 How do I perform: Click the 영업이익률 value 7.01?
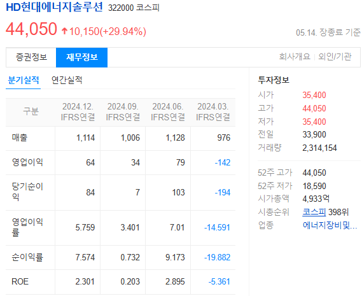[x=178, y=227]
